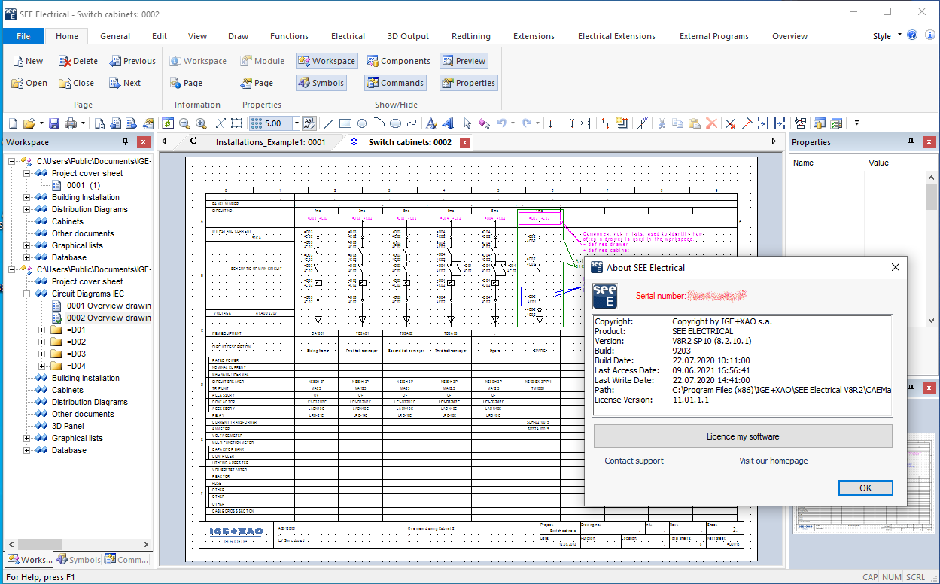The image size is (940, 584).
Task: Click the Refresh view toolbar icon
Action: tap(168, 123)
